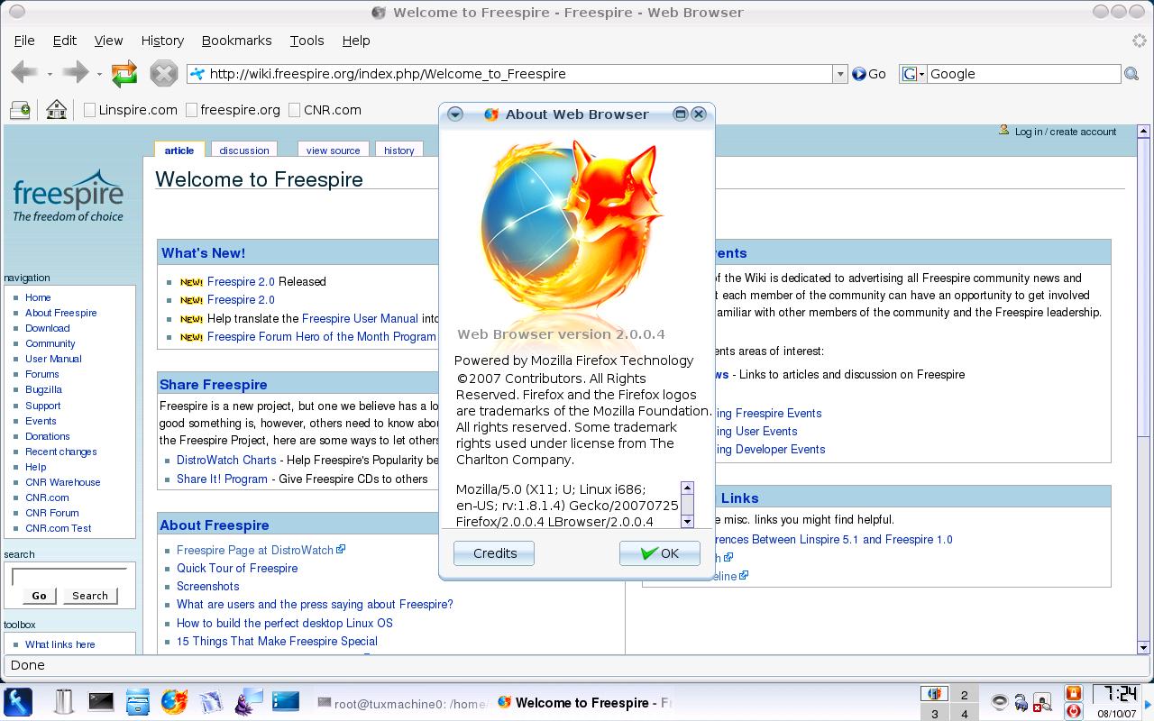
Task: Expand the URL bar history dropdown
Action: pos(840,74)
